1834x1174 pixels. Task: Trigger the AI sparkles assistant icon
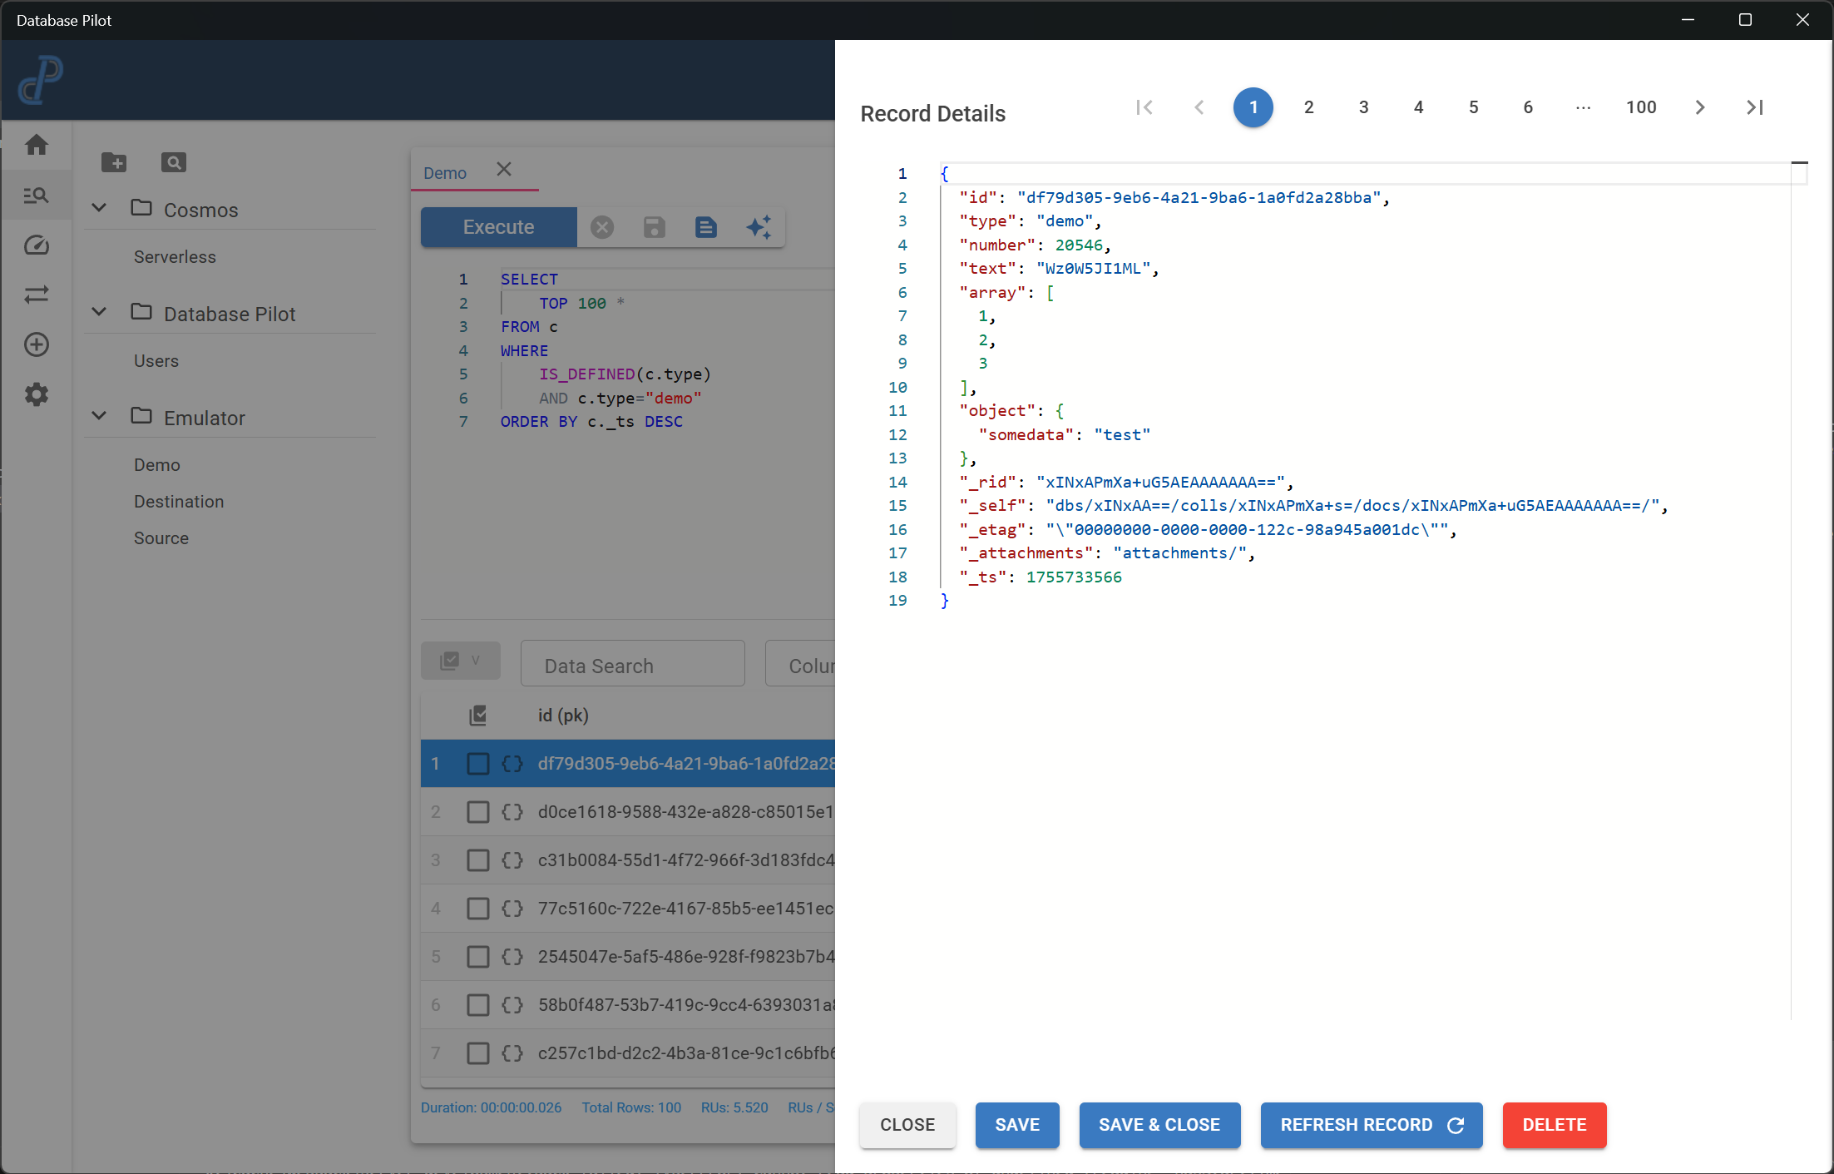tap(758, 226)
